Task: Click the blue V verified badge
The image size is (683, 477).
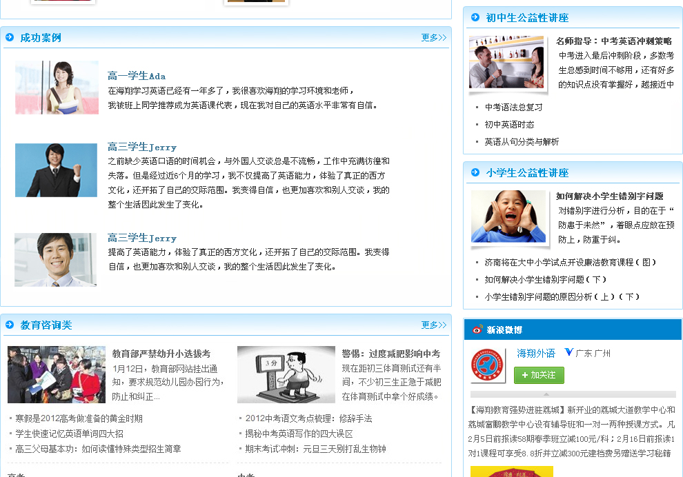Action: [x=568, y=352]
